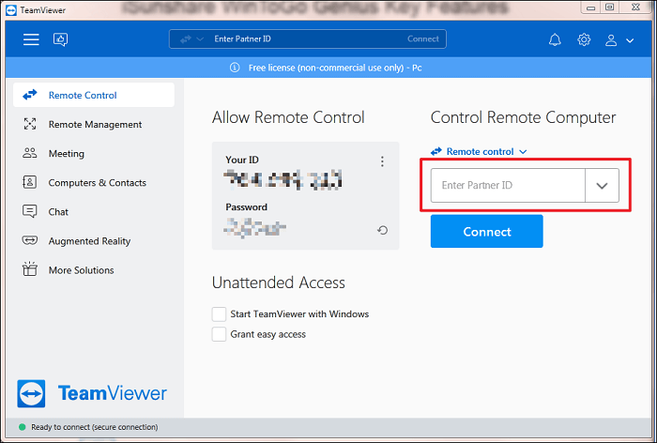The image size is (657, 443).
Task: Open the settings gear
Action: (x=584, y=39)
